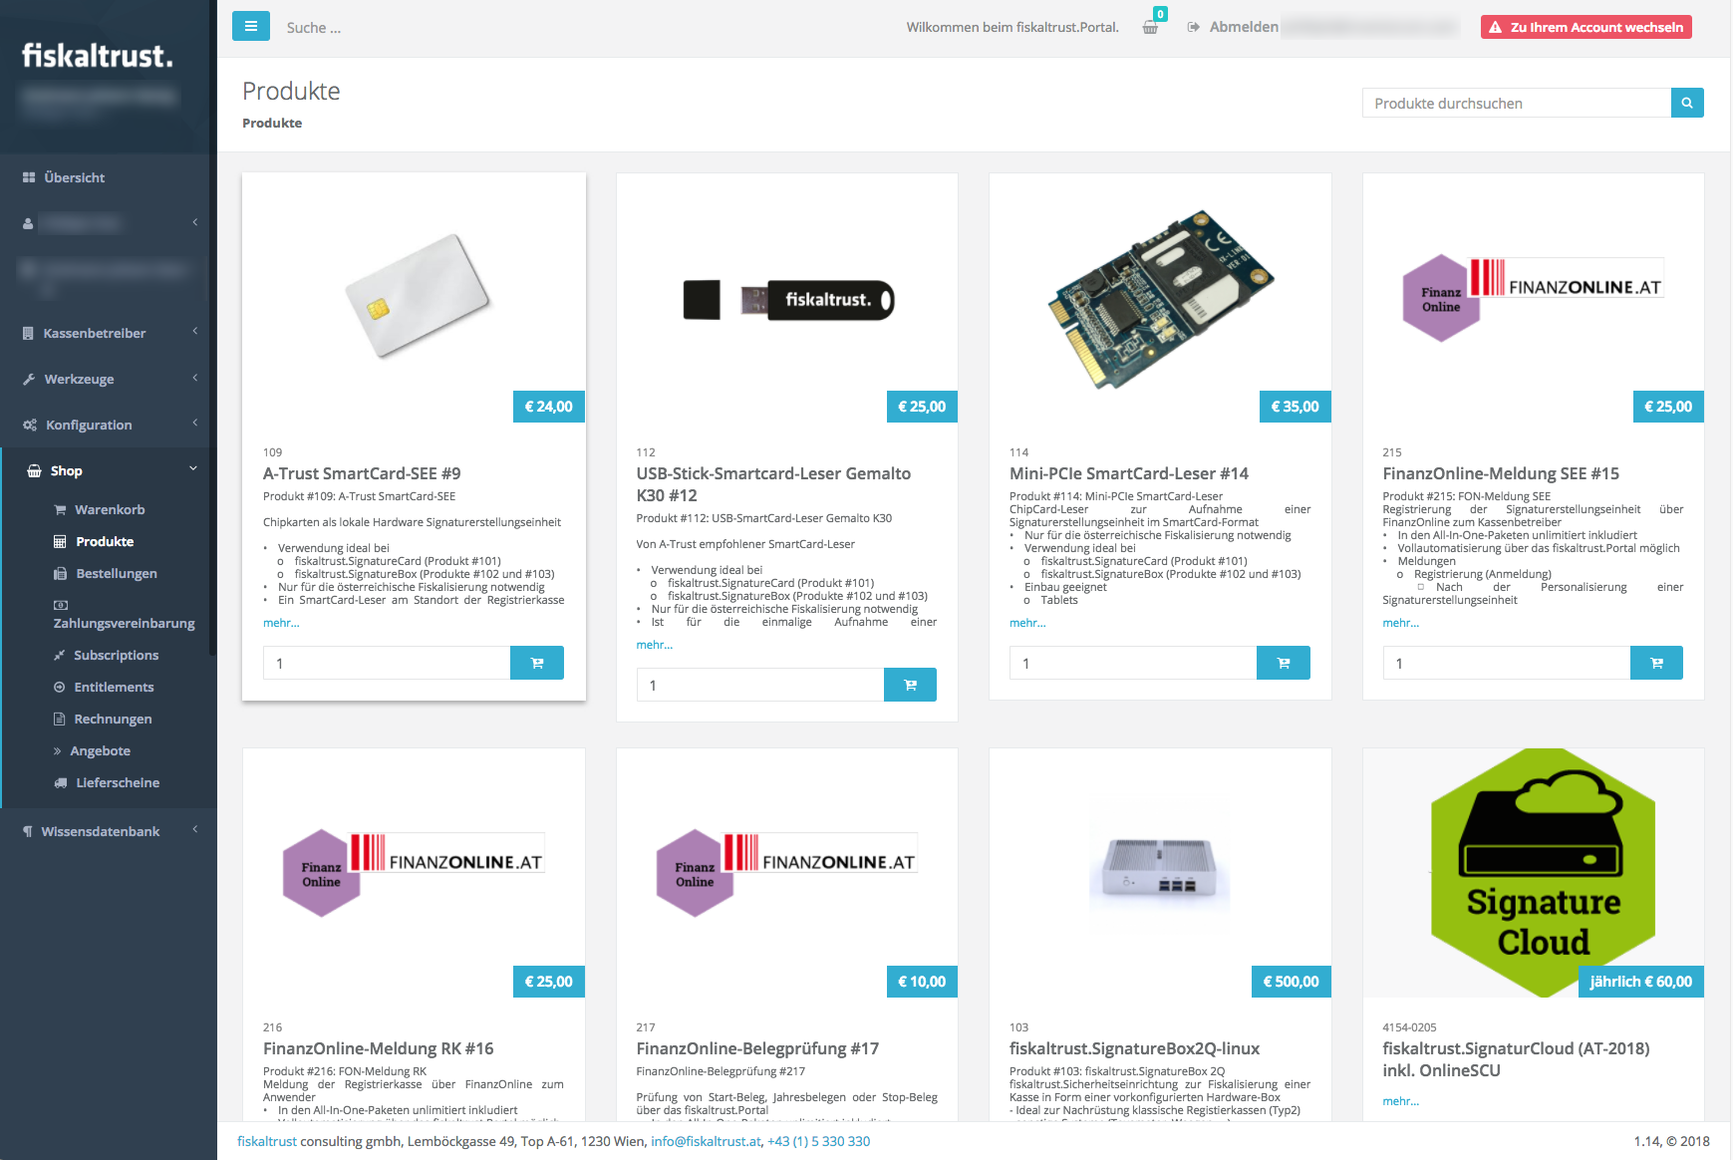This screenshot has width=1733, height=1160.
Task: Click mehr... under fiskaltrust.SignaturCloud
Action: coord(1401,1101)
